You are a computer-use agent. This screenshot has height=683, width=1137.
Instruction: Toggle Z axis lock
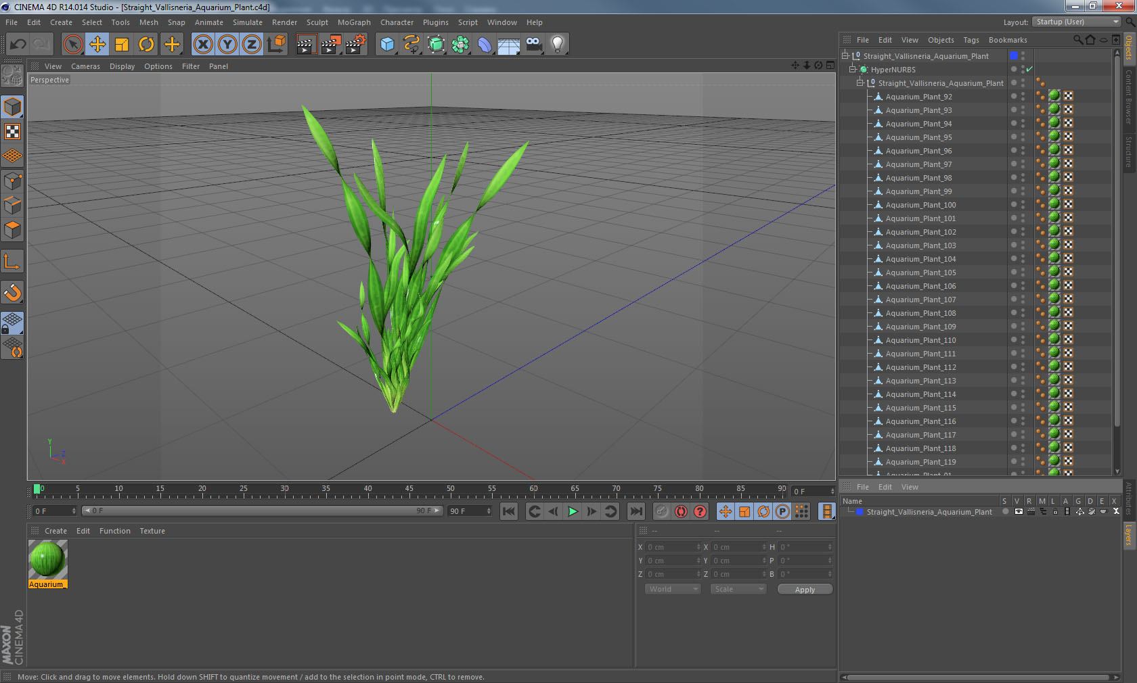click(252, 45)
